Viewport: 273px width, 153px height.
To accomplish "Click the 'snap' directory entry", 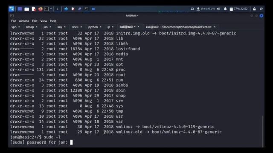I will click(x=121, y=96).
